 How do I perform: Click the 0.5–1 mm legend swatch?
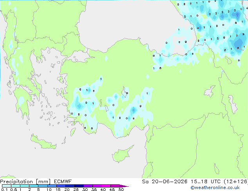coord(16,186)
